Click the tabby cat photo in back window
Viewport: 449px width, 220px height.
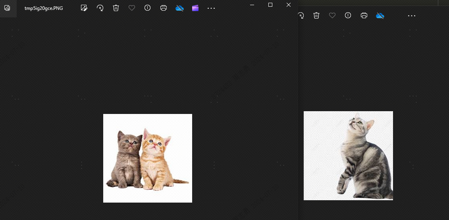pos(348,156)
